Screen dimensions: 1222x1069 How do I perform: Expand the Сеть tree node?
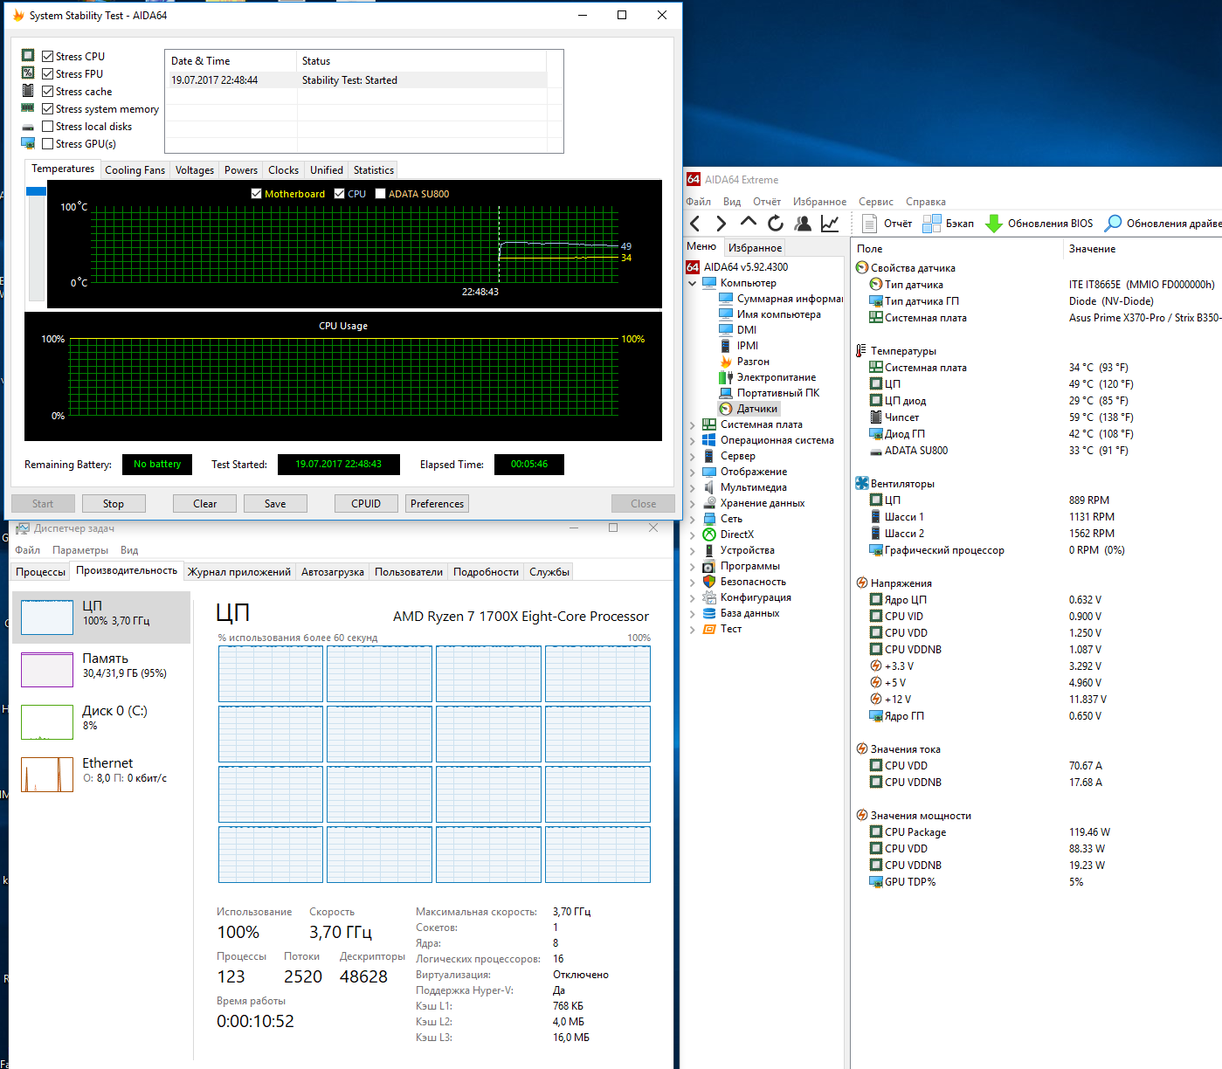coord(693,519)
